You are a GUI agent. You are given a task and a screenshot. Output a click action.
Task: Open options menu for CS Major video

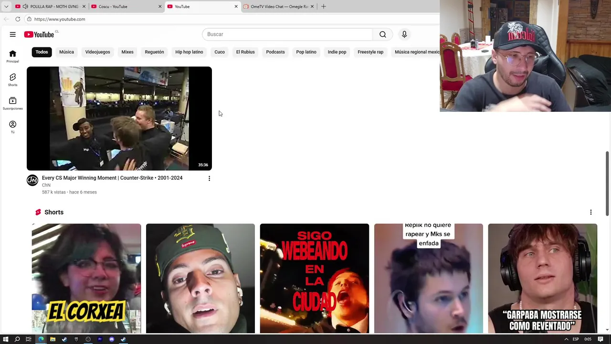pos(209,178)
